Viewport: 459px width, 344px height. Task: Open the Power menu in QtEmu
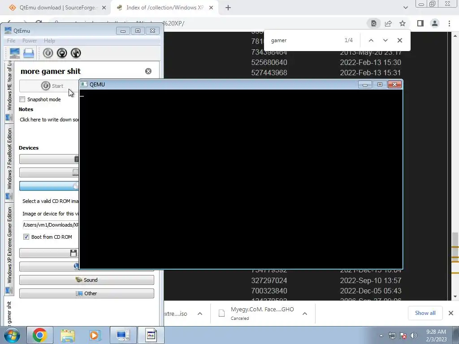pyautogui.click(x=30, y=41)
